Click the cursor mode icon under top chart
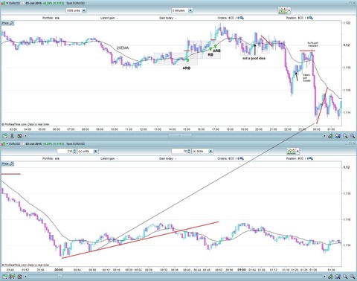Image resolution: width=357 pixels, height=281 pixels. point(13,136)
